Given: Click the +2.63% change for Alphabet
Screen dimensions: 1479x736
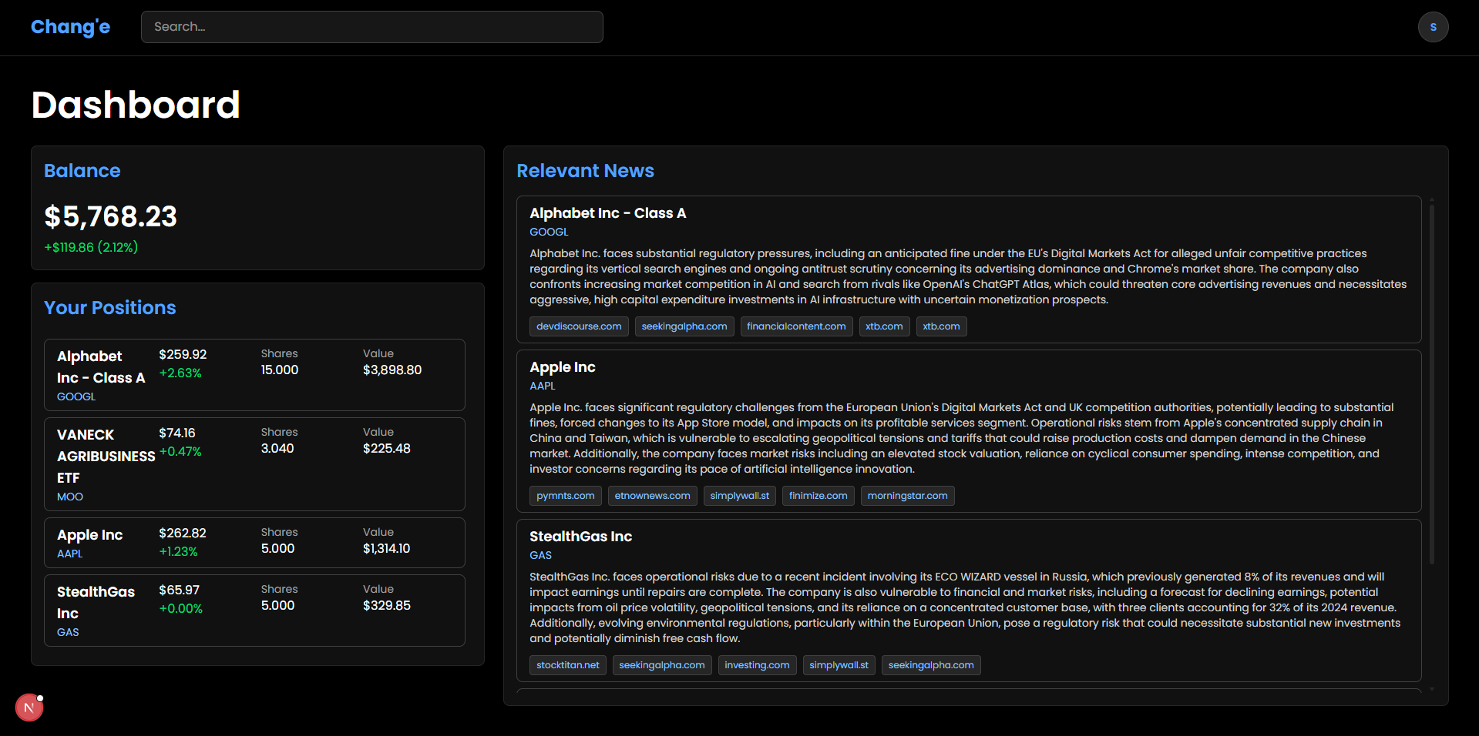Looking at the screenshot, I should 180,373.
